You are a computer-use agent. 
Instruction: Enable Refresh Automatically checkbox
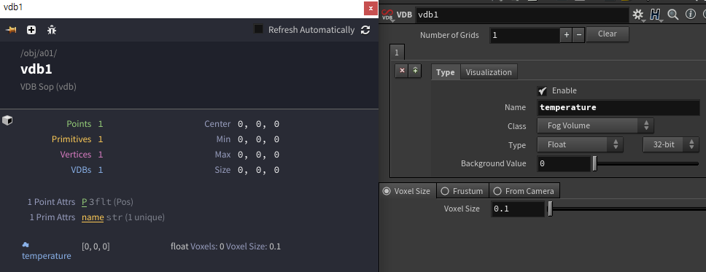(258, 29)
